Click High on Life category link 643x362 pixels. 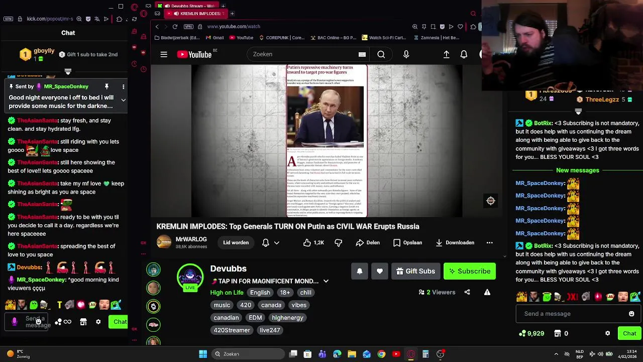pos(227,293)
